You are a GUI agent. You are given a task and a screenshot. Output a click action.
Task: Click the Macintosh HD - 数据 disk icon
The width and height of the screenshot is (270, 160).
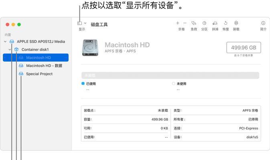coord(21,66)
